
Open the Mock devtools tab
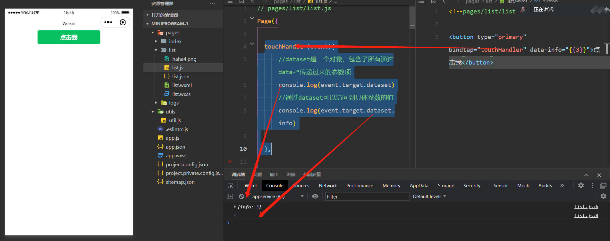click(523, 186)
